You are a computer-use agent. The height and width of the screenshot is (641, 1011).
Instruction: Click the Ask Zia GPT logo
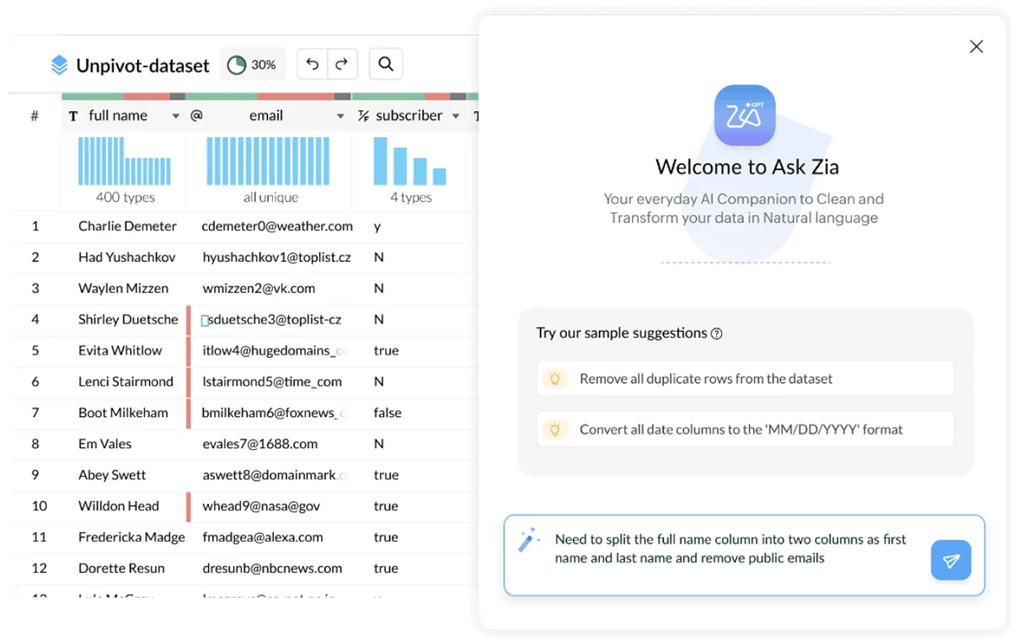[x=745, y=115]
